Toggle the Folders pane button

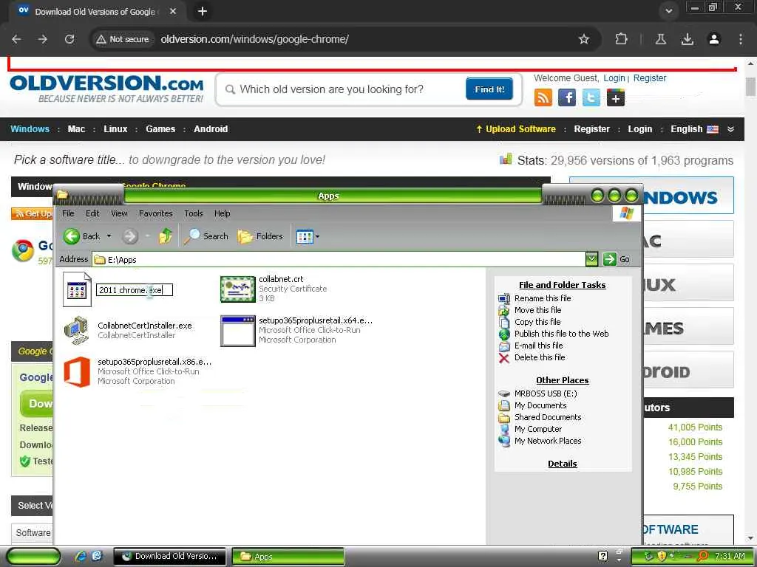pos(259,236)
